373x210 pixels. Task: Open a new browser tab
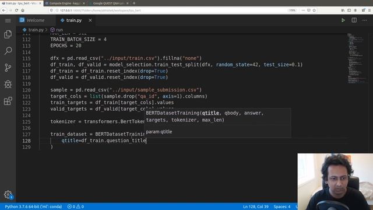[x=134, y=3]
